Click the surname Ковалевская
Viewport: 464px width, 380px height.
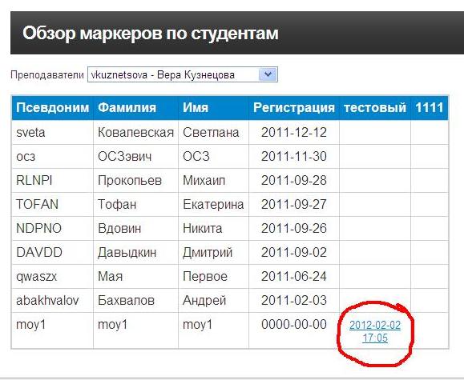(135, 132)
